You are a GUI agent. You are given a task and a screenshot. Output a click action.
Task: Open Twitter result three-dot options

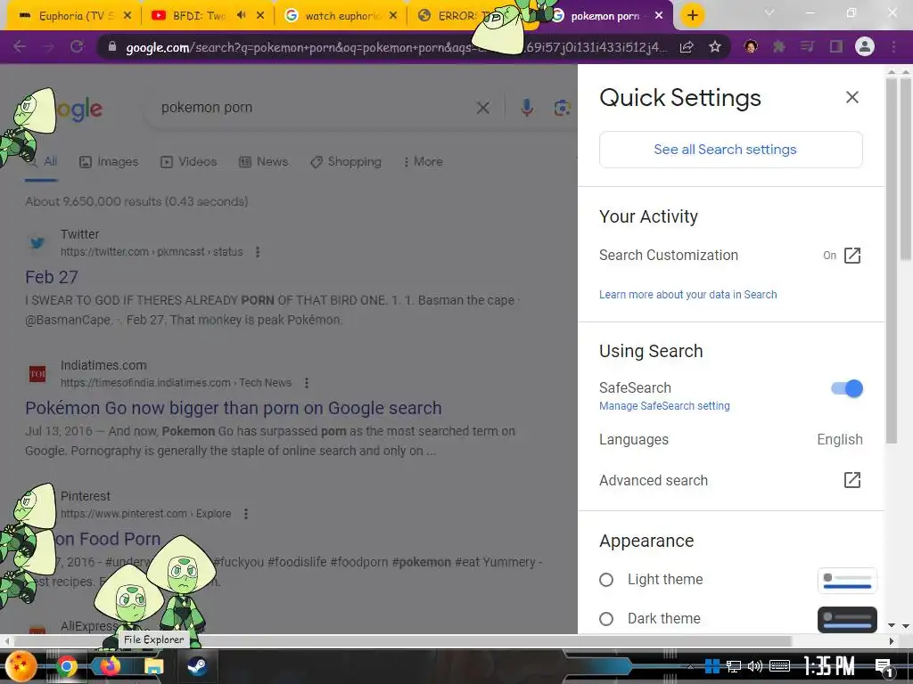(x=258, y=252)
